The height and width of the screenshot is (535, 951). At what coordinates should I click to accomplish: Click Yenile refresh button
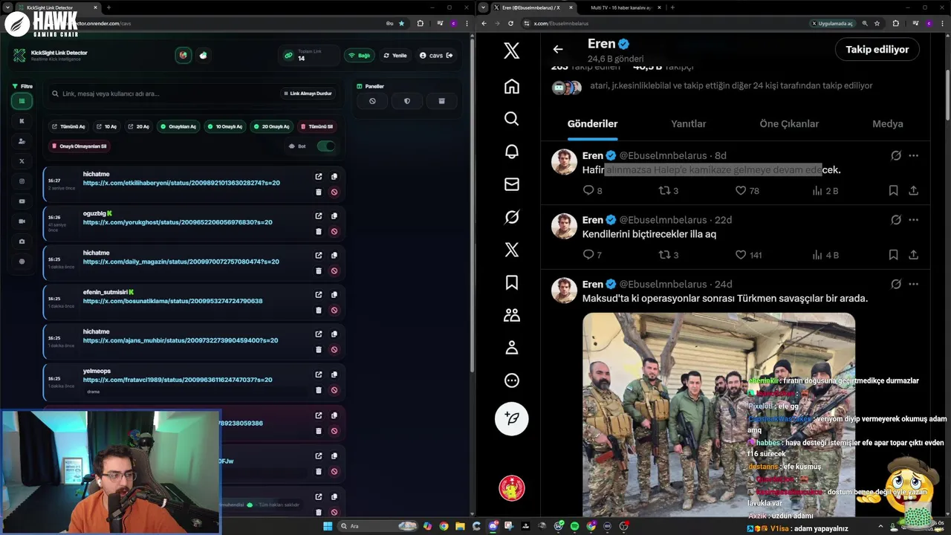click(x=395, y=56)
